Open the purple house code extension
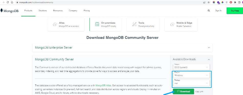This screenshot has width=243, height=95. coord(218,3)
